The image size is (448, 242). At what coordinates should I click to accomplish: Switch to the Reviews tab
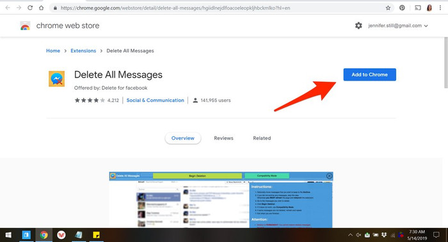[223, 138]
